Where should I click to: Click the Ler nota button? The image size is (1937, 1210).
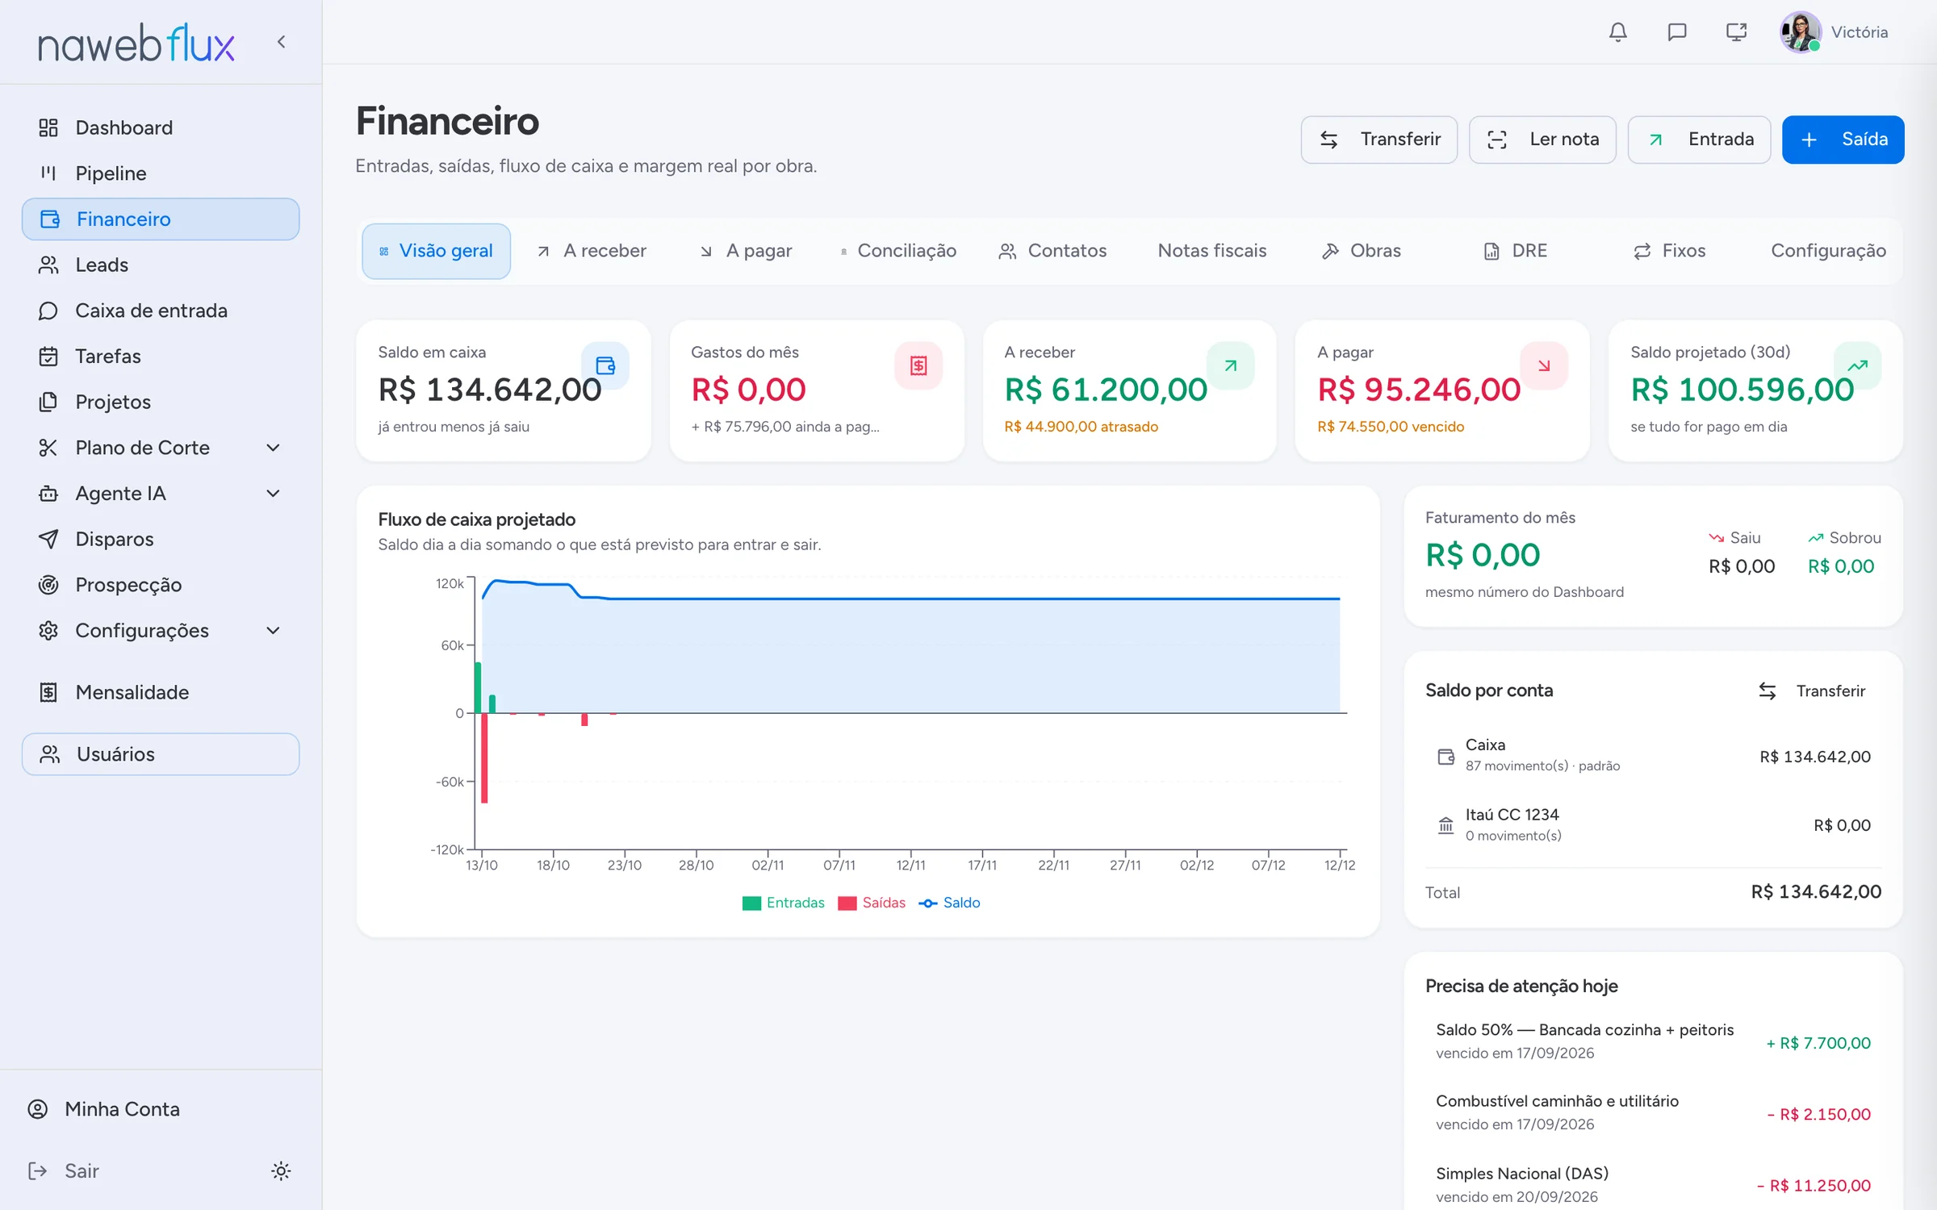coord(1542,140)
